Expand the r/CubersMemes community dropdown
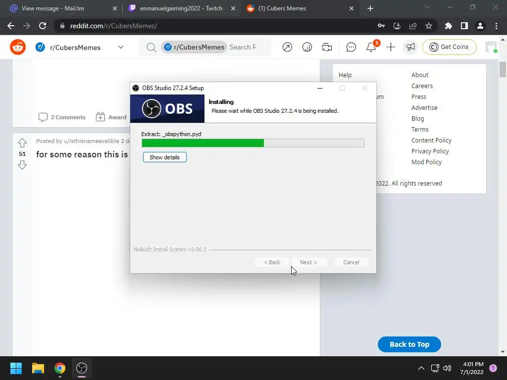The width and height of the screenshot is (507, 380). [x=121, y=47]
